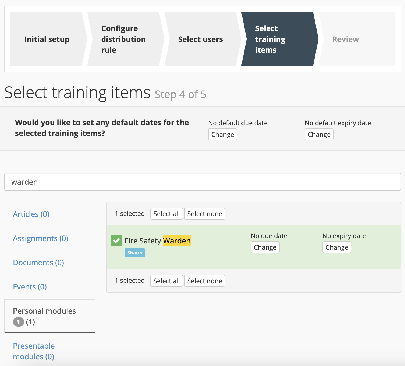View the Events category
405x366 pixels.
click(30, 287)
